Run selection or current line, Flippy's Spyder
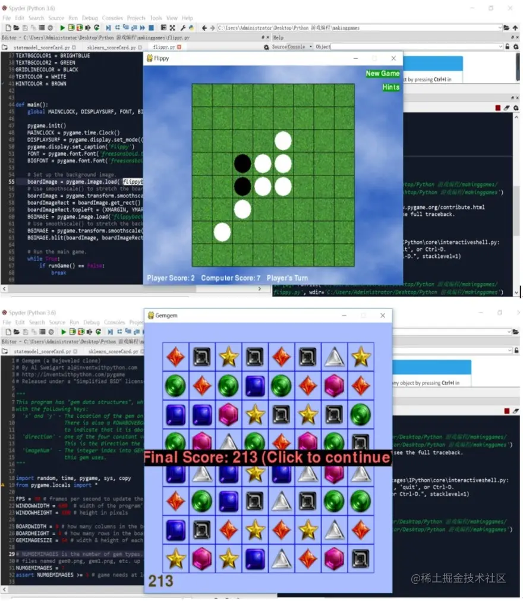 88,27
